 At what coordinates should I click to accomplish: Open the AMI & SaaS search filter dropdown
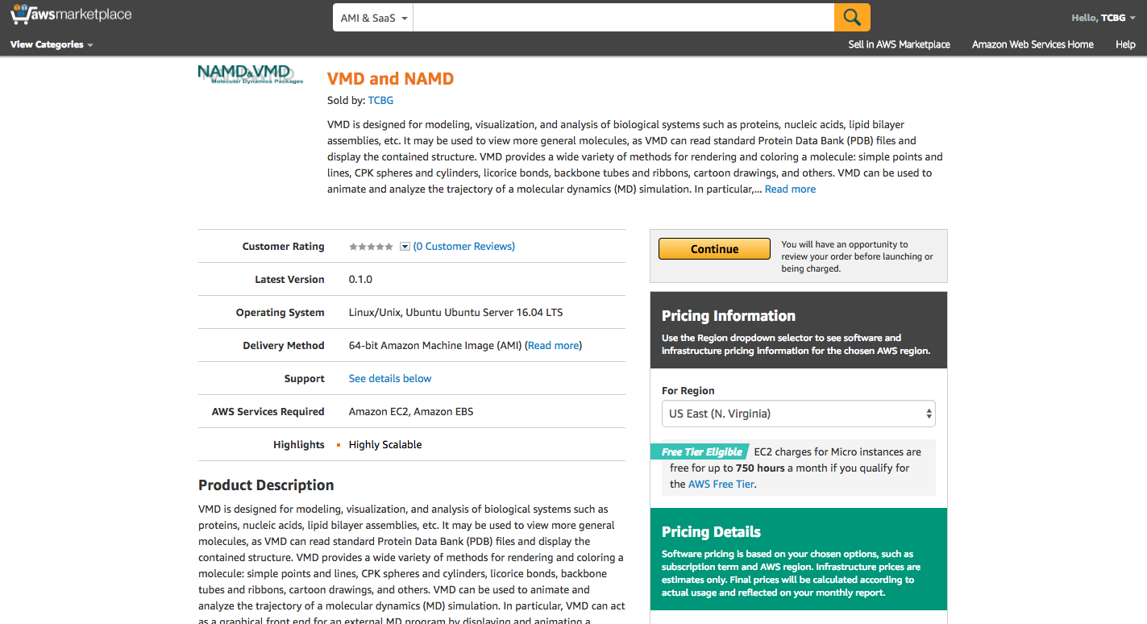[373, 18]
